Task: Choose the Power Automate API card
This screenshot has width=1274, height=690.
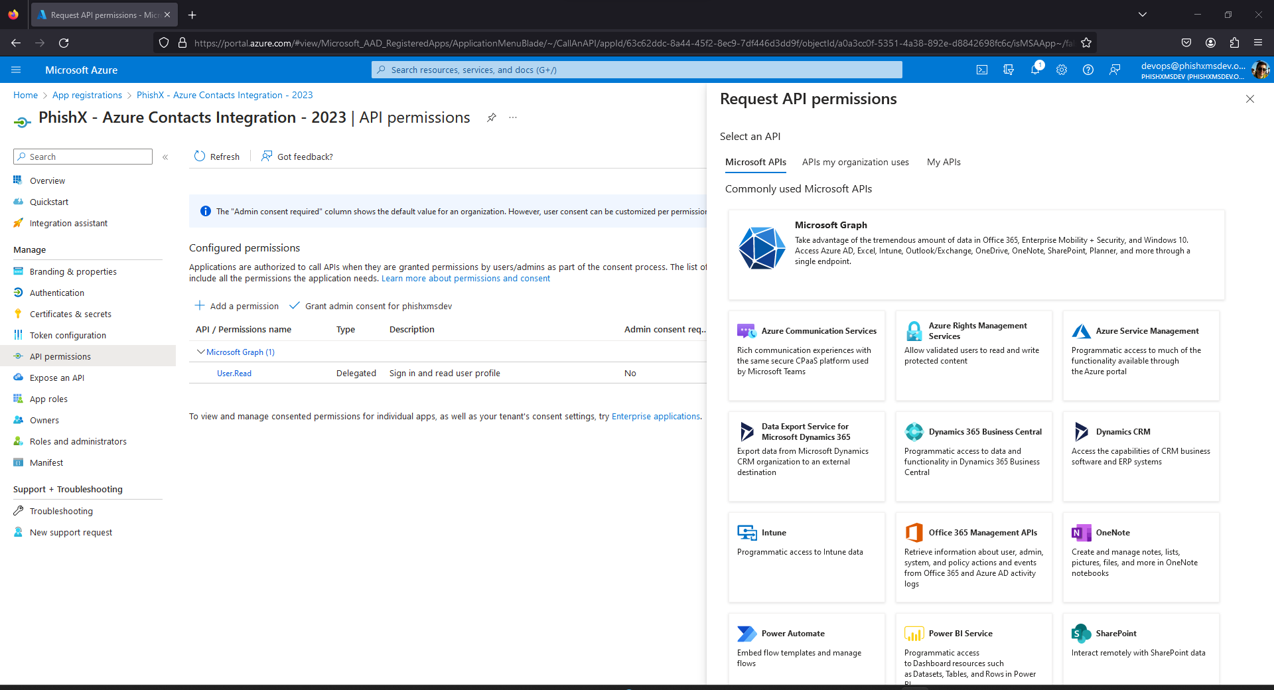Action: point(806,649)
